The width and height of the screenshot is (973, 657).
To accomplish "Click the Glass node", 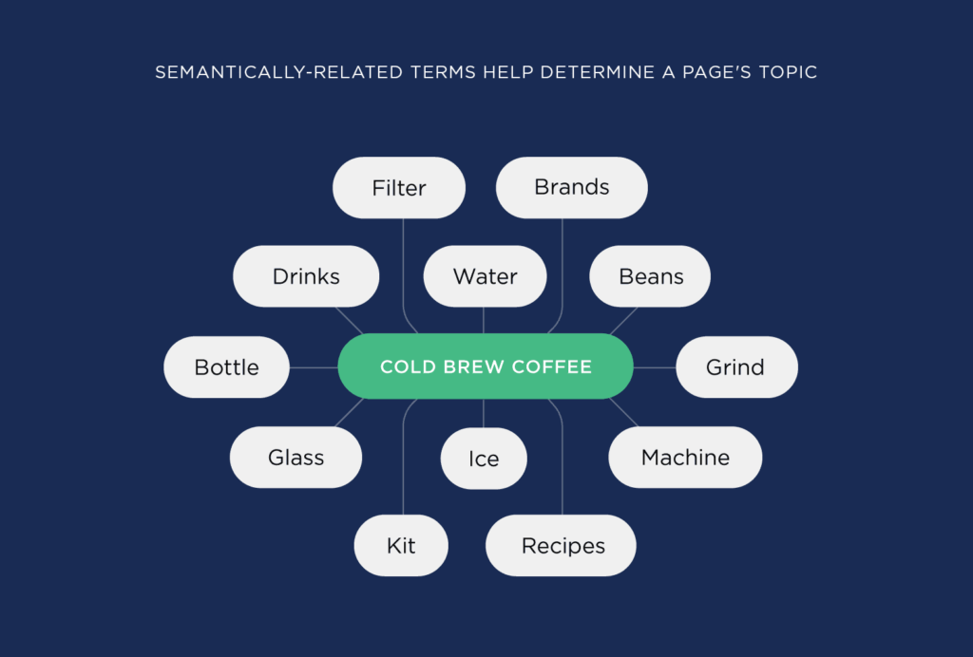I will pyautogui.click(x=296, y=457).
